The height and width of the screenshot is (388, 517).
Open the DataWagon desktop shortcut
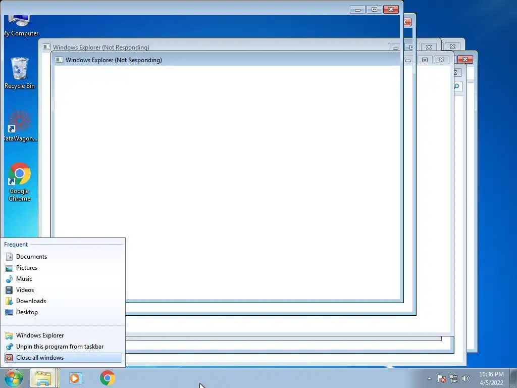[20, 126]
